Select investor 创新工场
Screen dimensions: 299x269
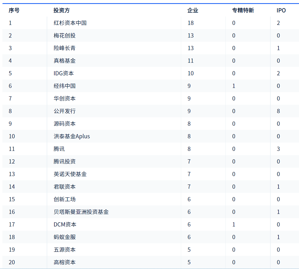[65, 199]
